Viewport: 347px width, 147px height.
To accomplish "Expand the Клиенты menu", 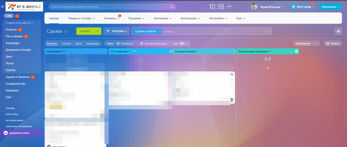I will (118, 18).
